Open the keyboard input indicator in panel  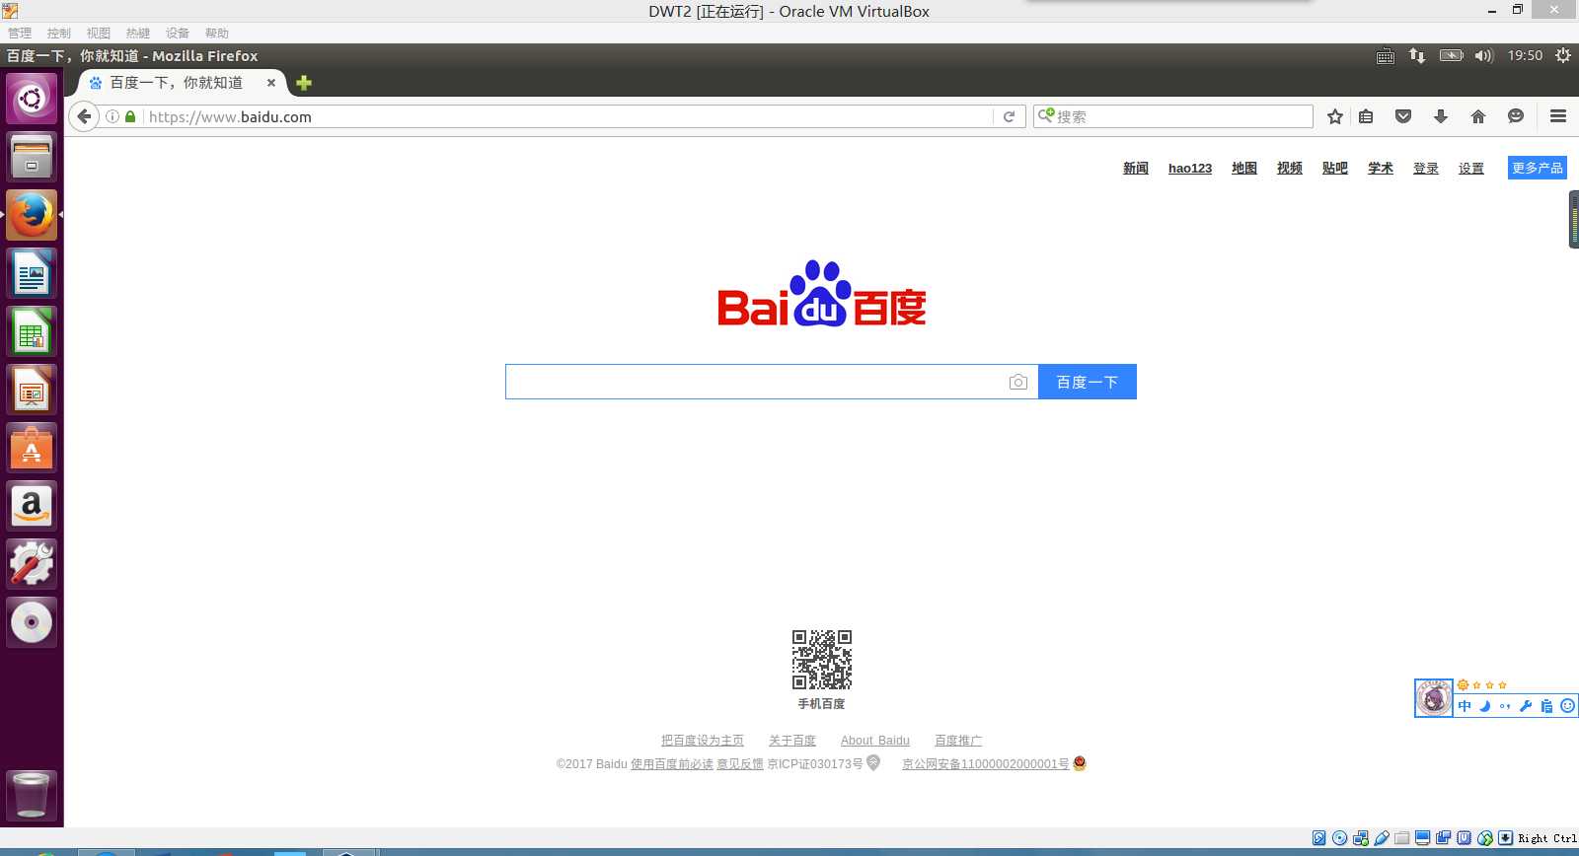[x=1386, y=56]
